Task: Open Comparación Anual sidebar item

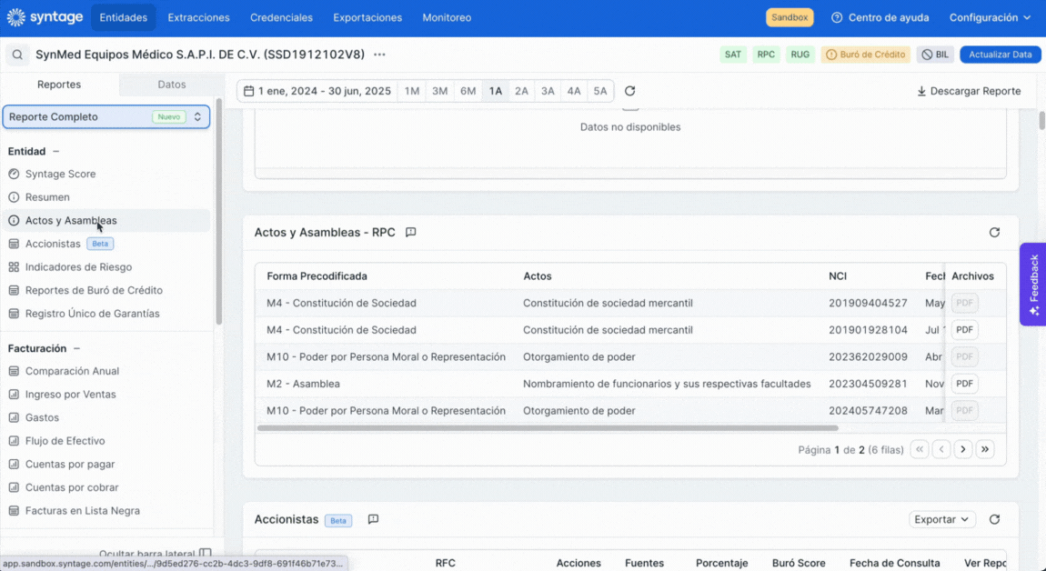Action: (x=105, y=371)
